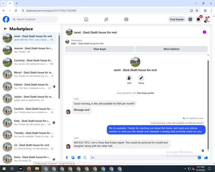
Task: Open Caroline conversation in the list
Action: [29, 111]
